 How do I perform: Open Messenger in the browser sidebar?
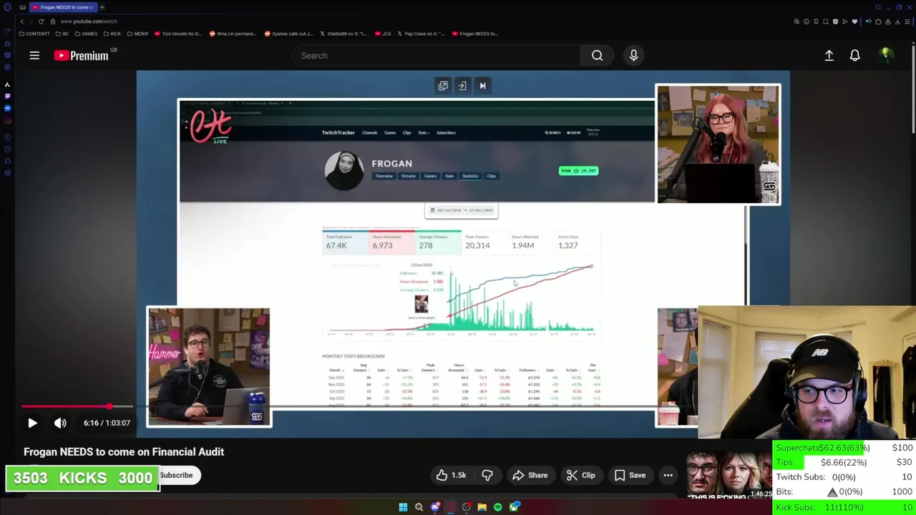(x=7, y=108)
